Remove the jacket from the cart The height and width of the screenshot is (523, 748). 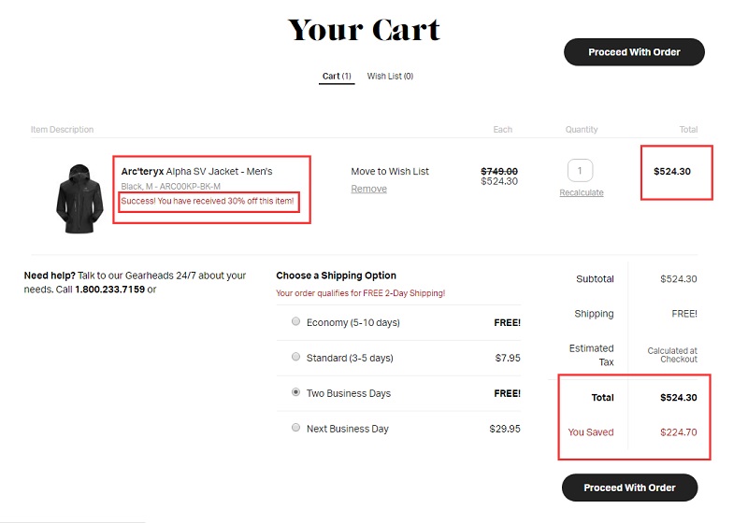(368, 189)
